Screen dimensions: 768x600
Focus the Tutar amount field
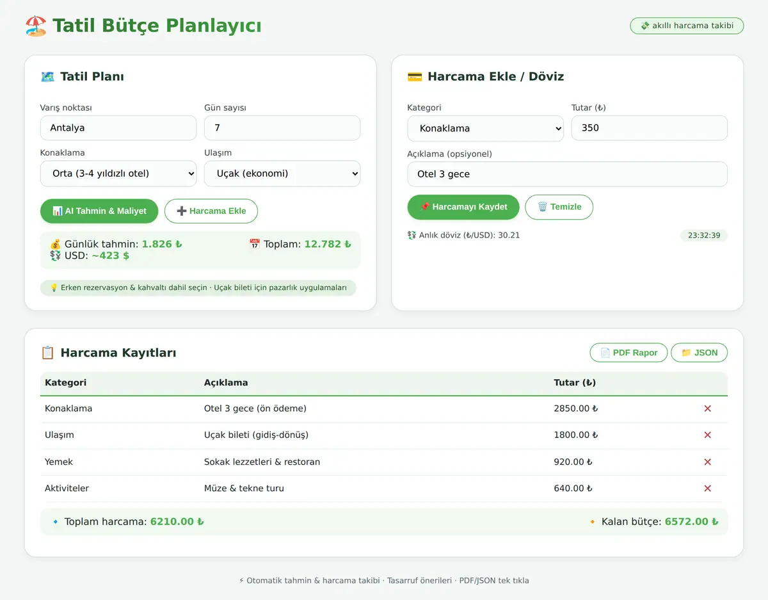coord(650,128)
